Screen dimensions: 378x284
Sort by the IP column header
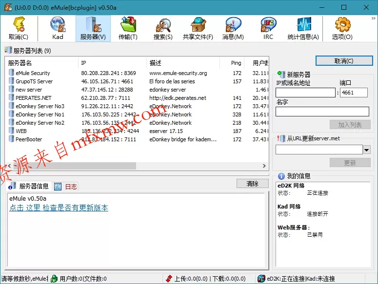[x=112, y=63]
